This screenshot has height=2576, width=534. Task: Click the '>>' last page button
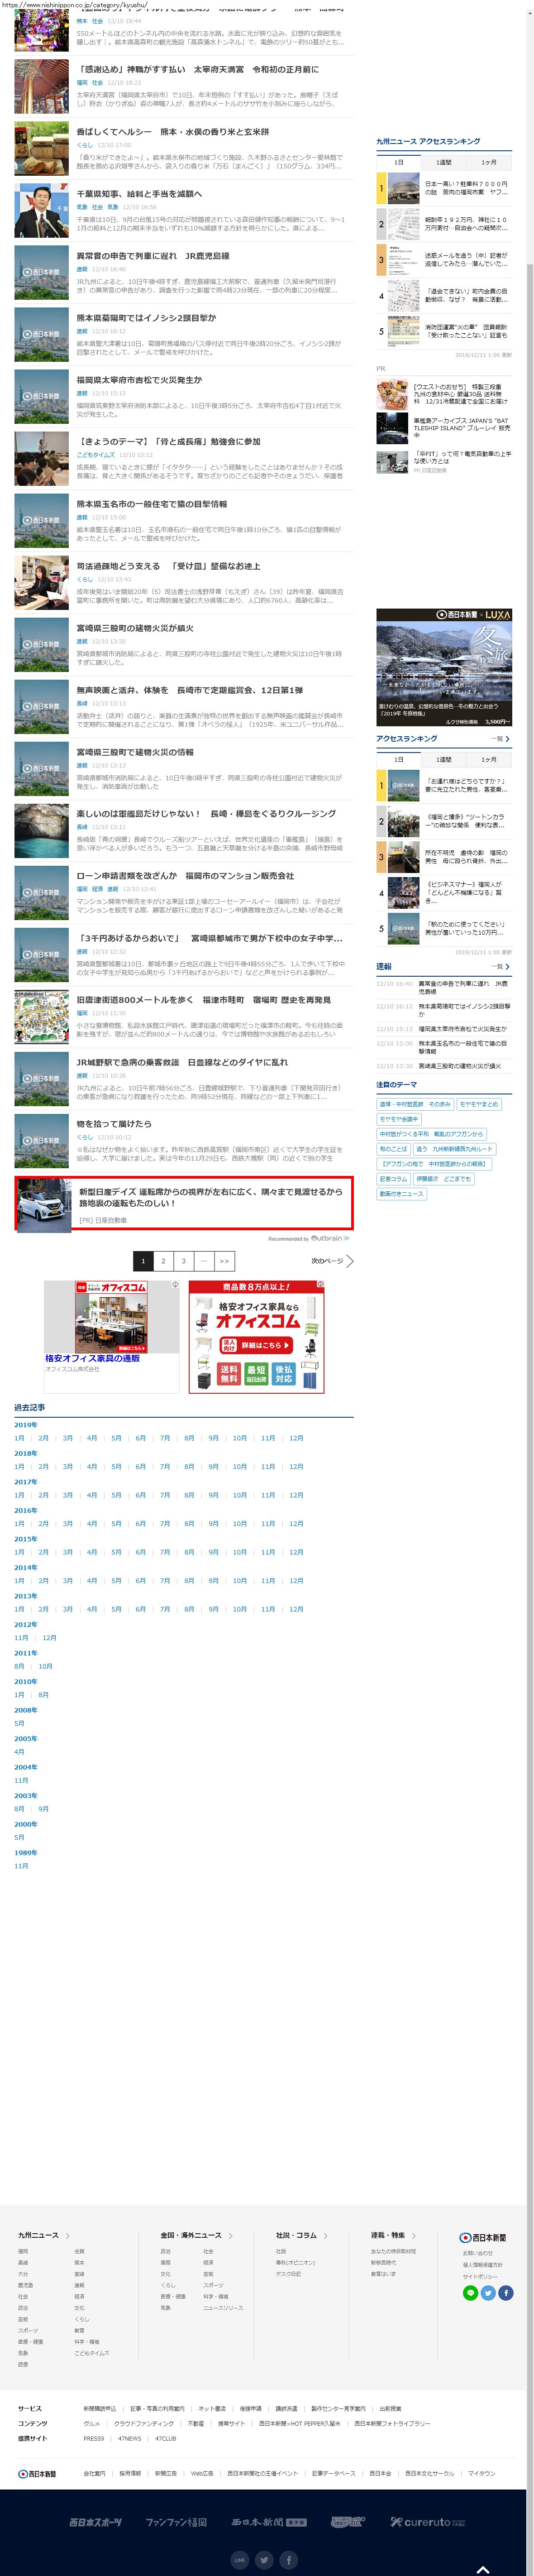click(224, 1261)
